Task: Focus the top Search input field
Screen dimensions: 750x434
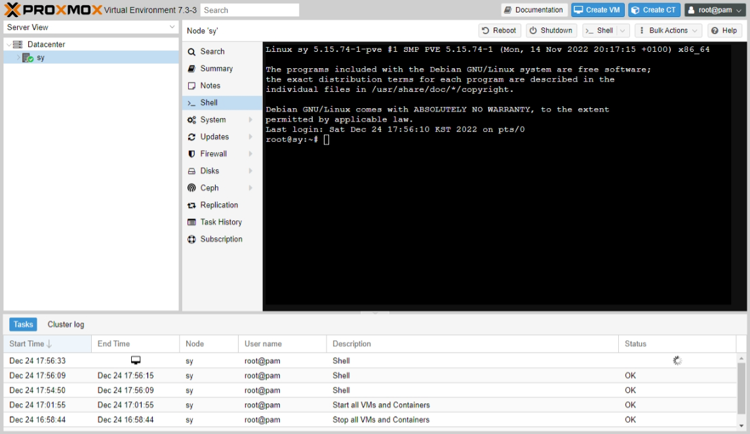Action: (x=250, y=10)
